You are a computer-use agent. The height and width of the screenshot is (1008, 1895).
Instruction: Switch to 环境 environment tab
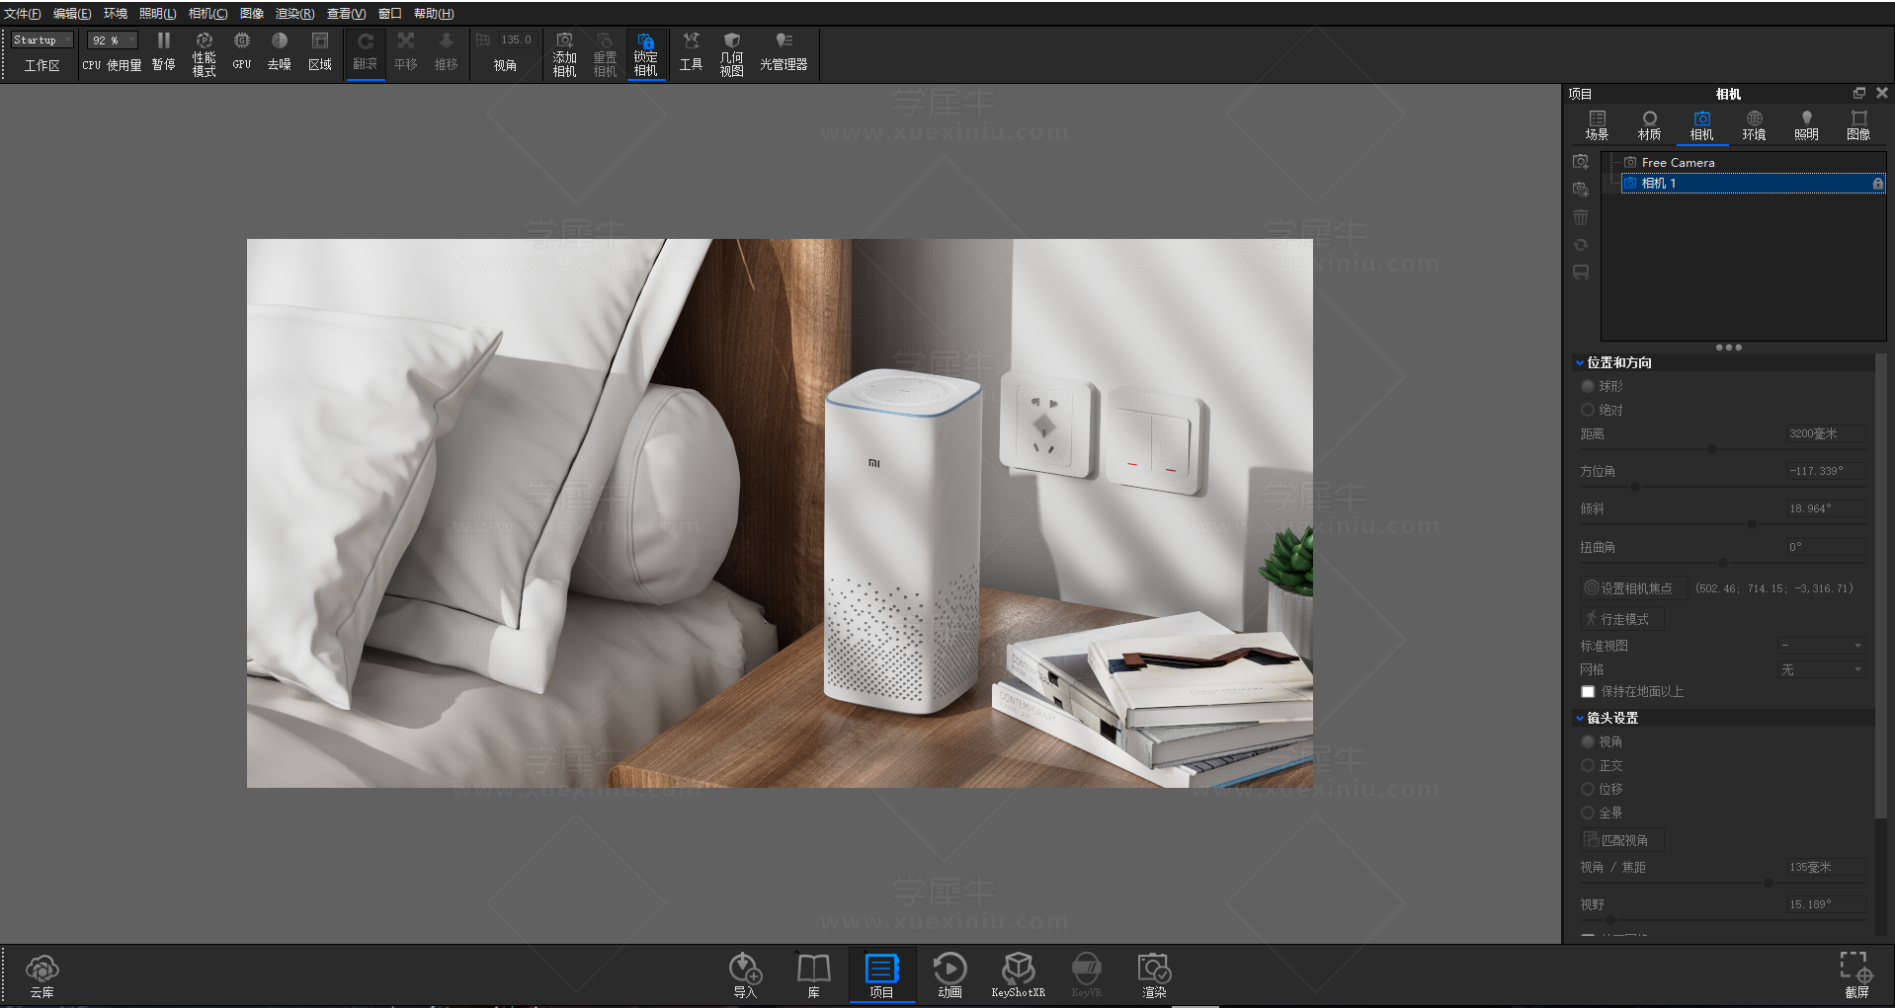[x=1754, y=125]
